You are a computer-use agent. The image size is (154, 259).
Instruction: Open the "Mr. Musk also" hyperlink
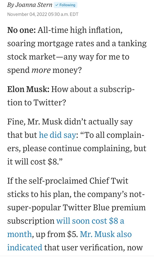pos(106,234)
